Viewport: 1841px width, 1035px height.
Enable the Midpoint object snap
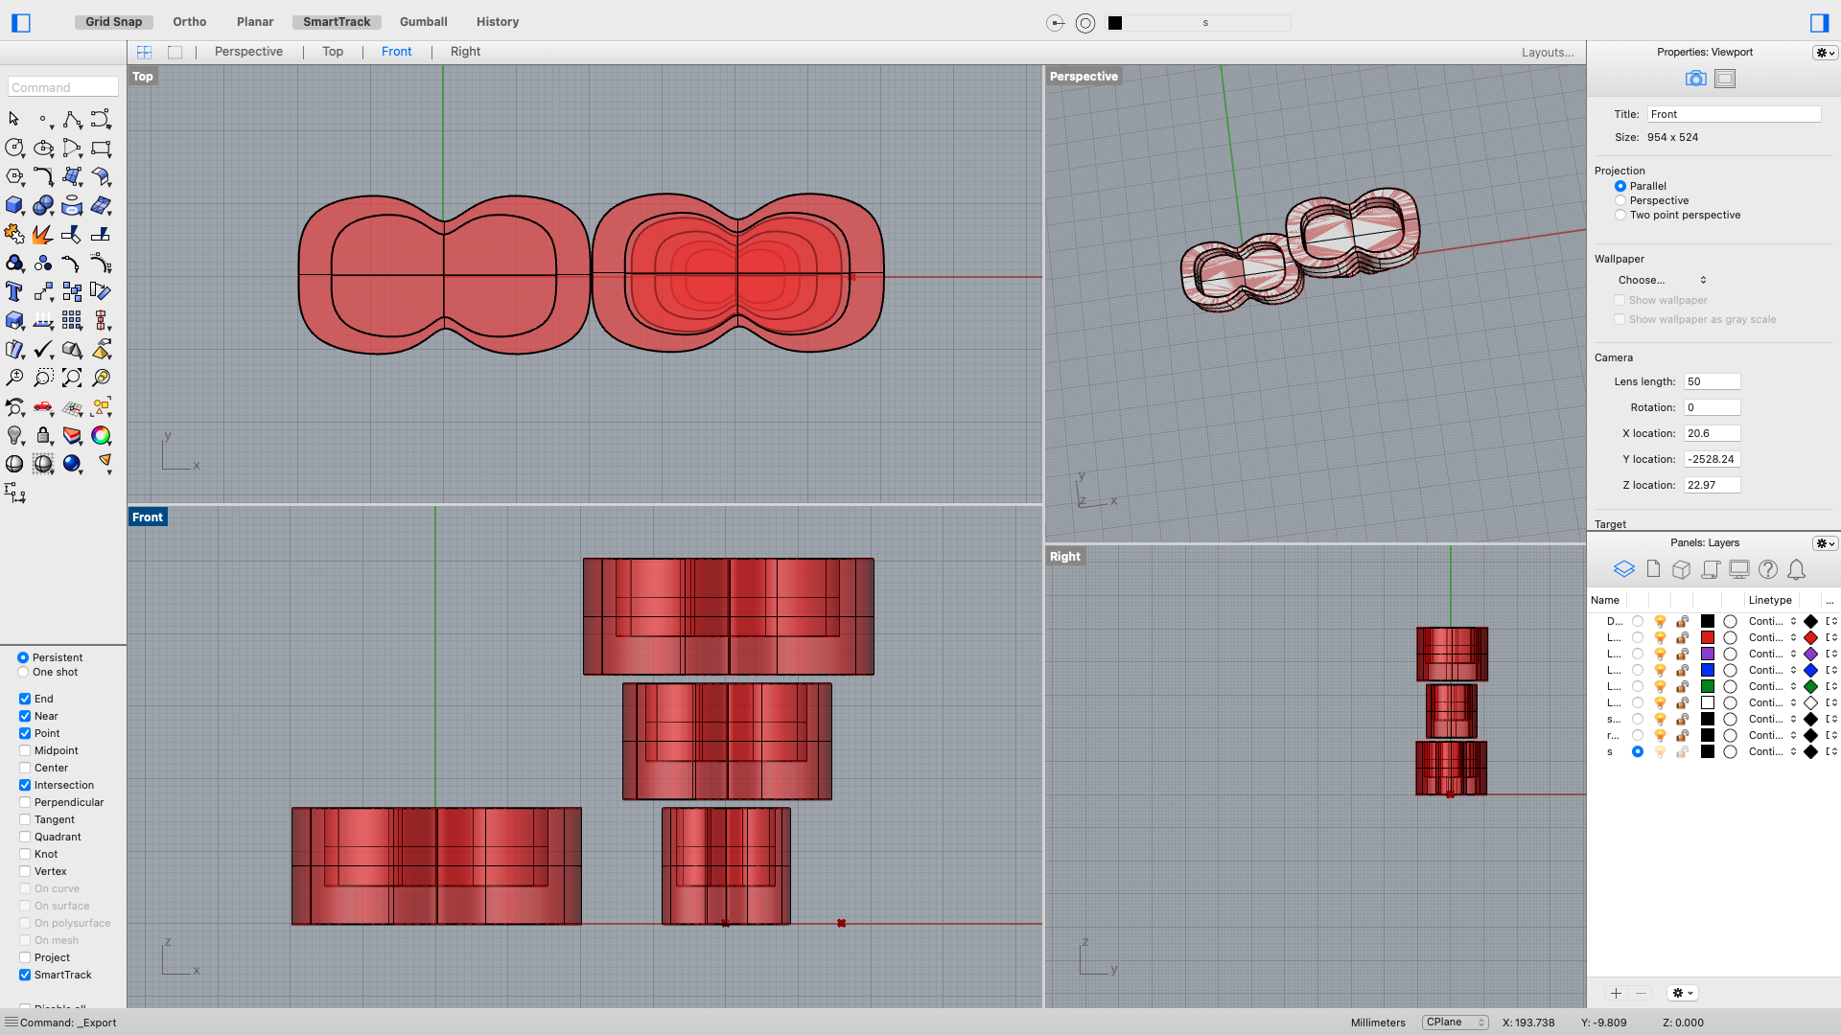click(x=25, y=750)
